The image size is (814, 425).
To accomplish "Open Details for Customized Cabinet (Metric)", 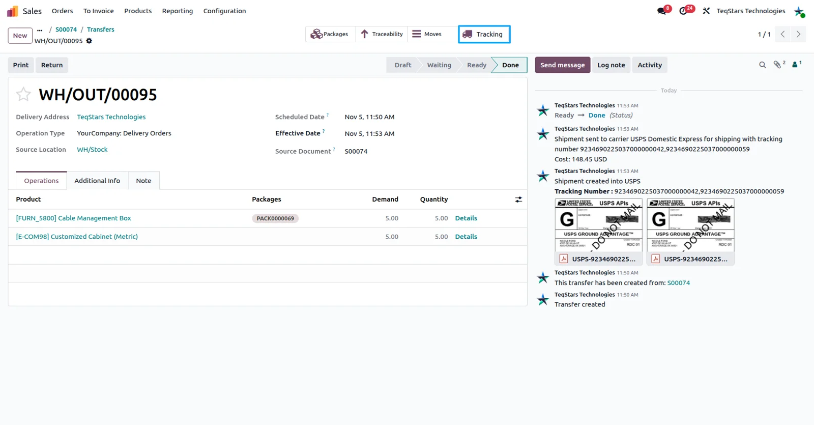I will (466, 237).
